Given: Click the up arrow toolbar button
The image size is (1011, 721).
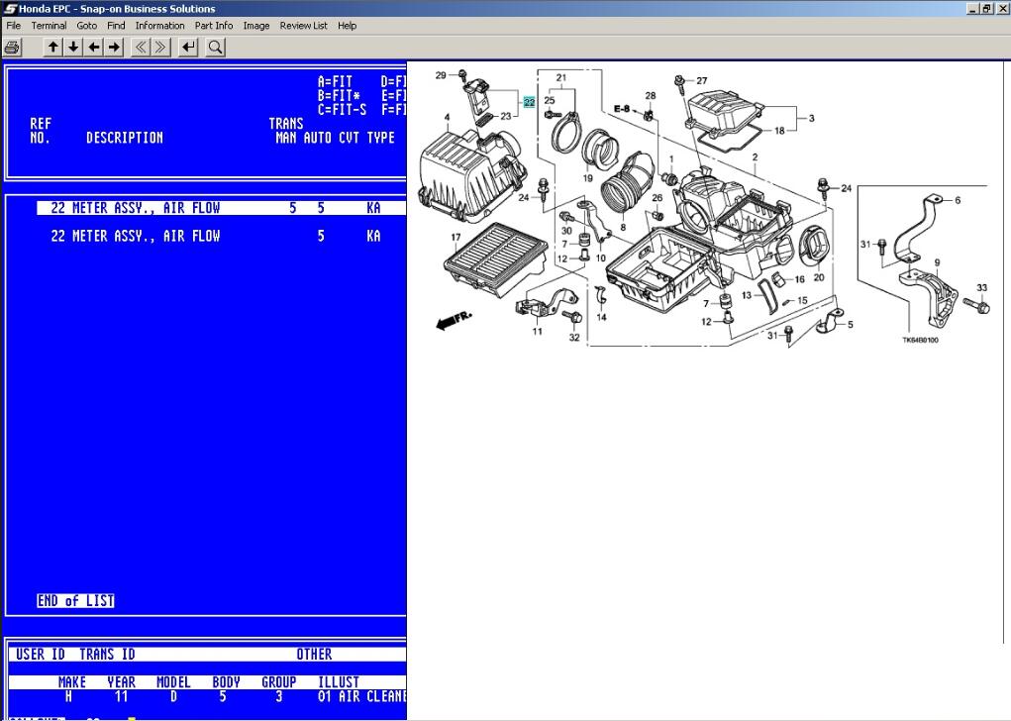Looking at the screenshot, I should click(x=53, y=48).
